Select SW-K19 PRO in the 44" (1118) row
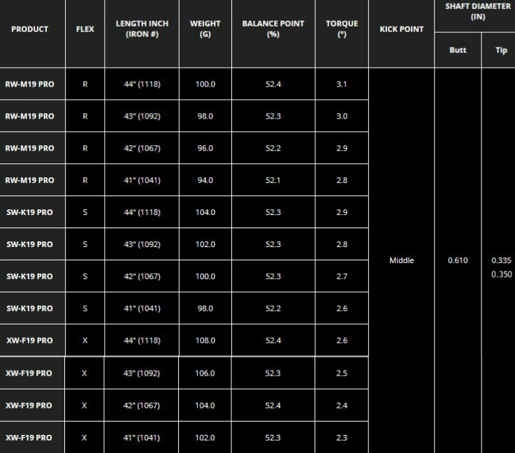The image size is (515, 453). 29,212
